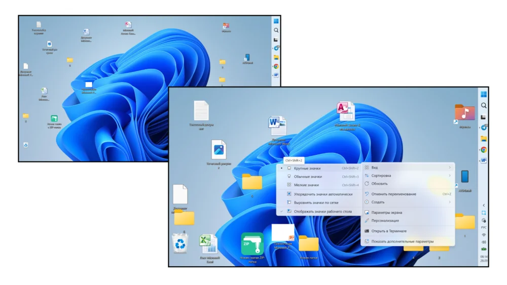The height and width of the screenshot is (285, 507).
Task: Choose Мелкие значки view option
Action: [319, 185]
